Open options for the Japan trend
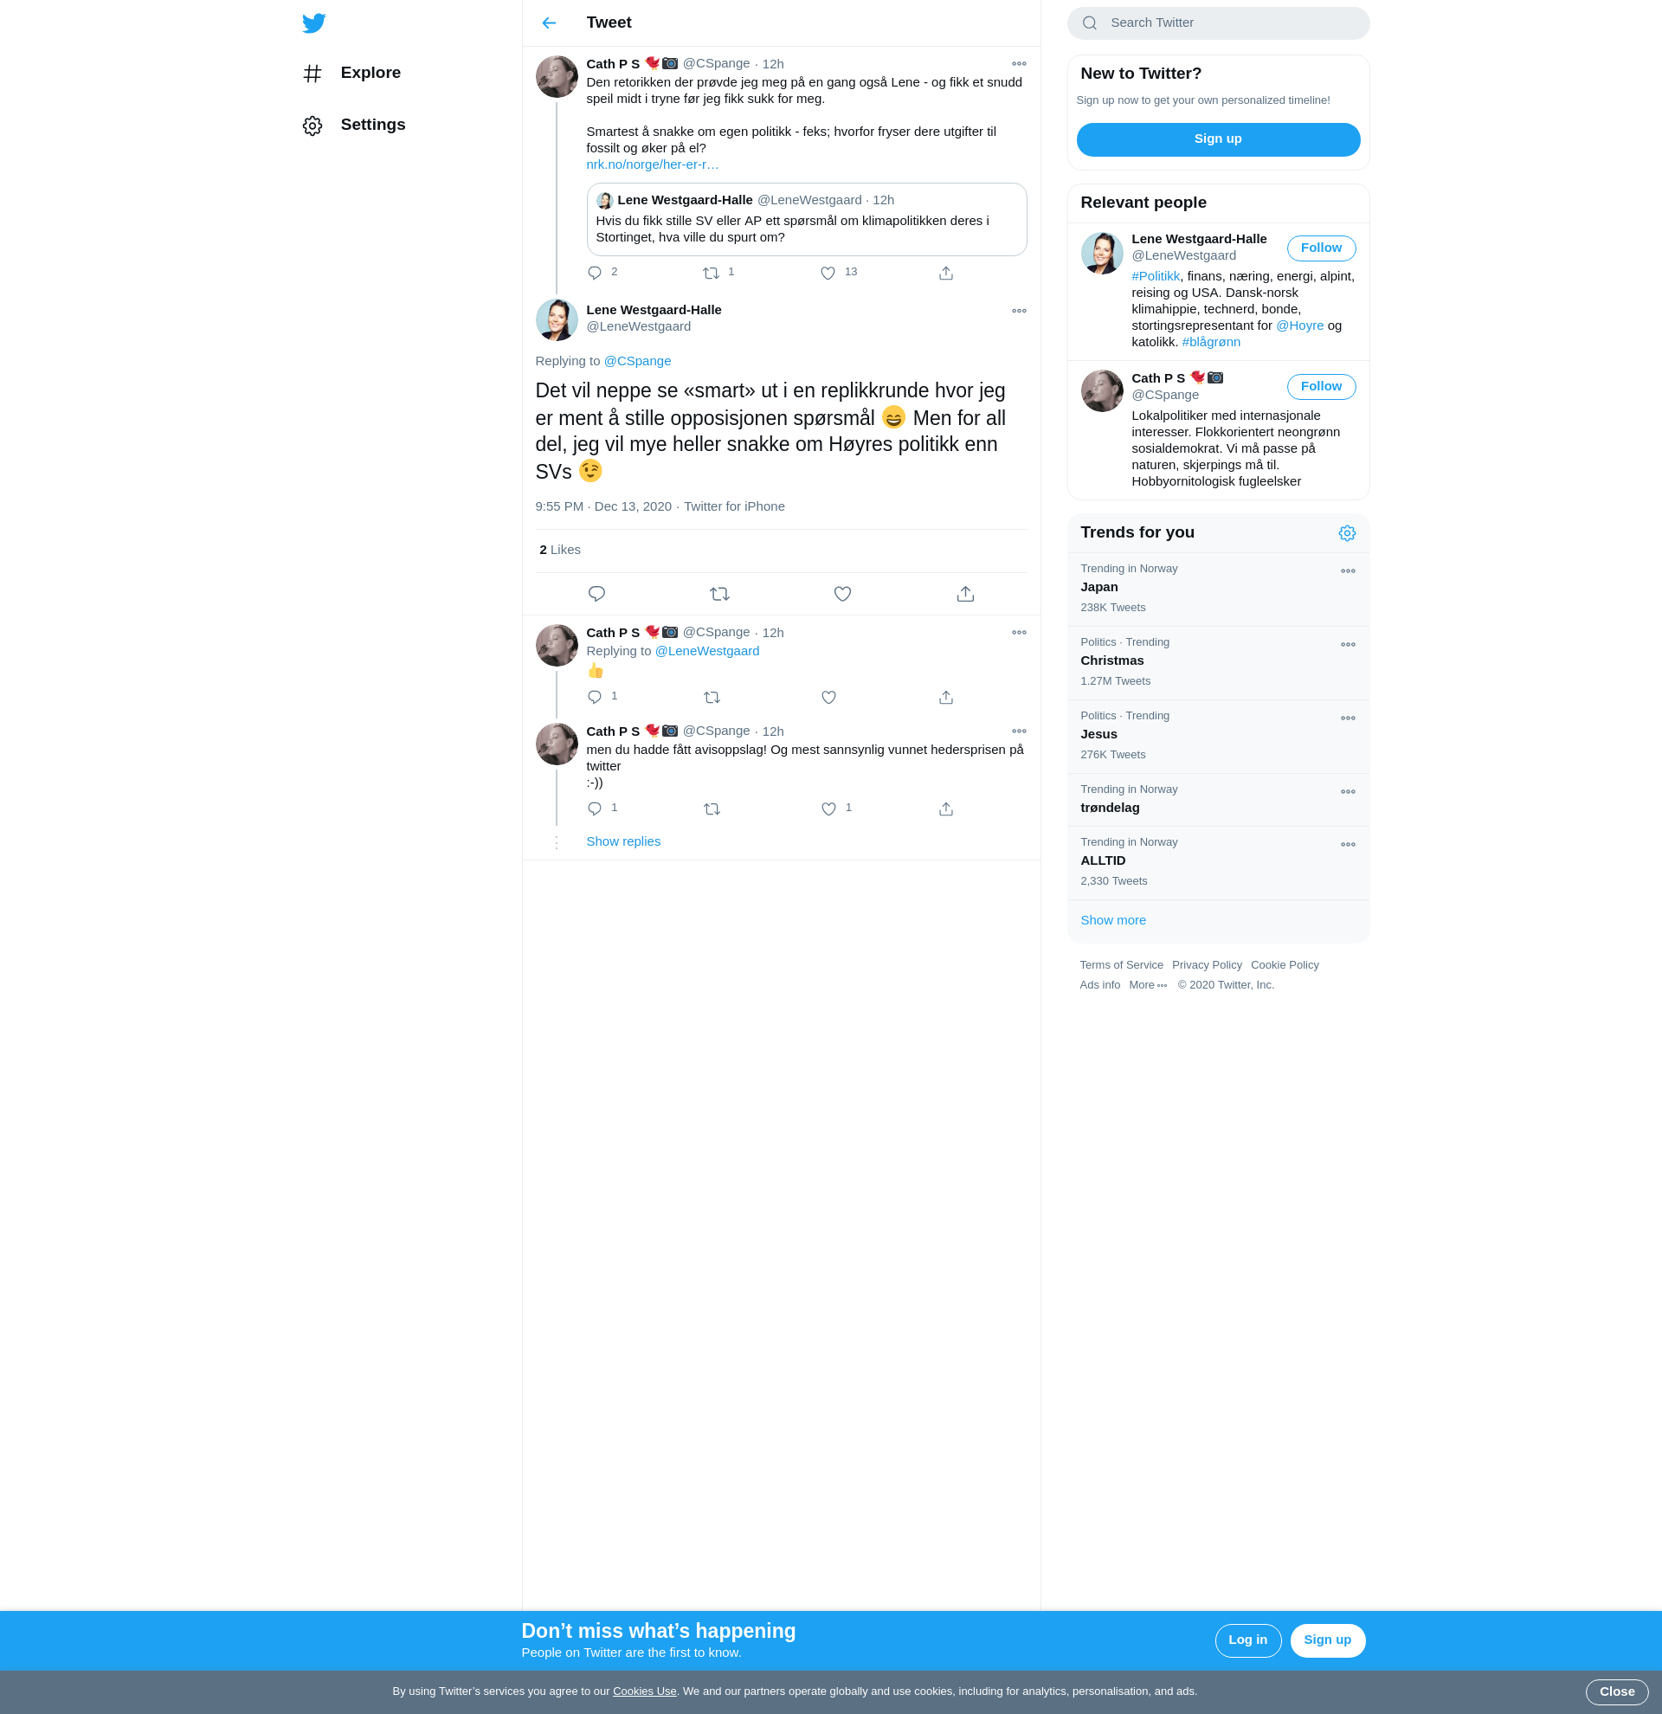The width and height of the screenshot is (1662, 1714). pyautogui.click(x=1348, y=572)
